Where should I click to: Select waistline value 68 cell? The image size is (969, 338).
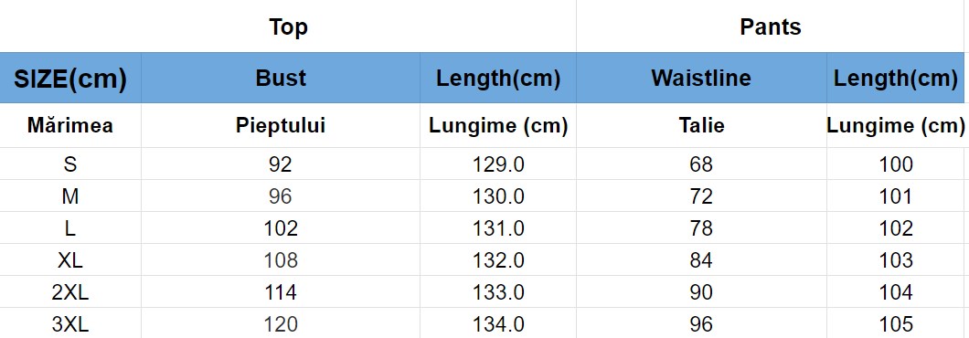tap(701, 164)
